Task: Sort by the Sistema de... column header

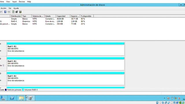Action: 38,16
